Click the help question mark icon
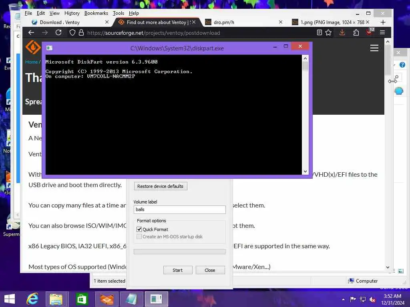The image size is (410, 307). 402,64
